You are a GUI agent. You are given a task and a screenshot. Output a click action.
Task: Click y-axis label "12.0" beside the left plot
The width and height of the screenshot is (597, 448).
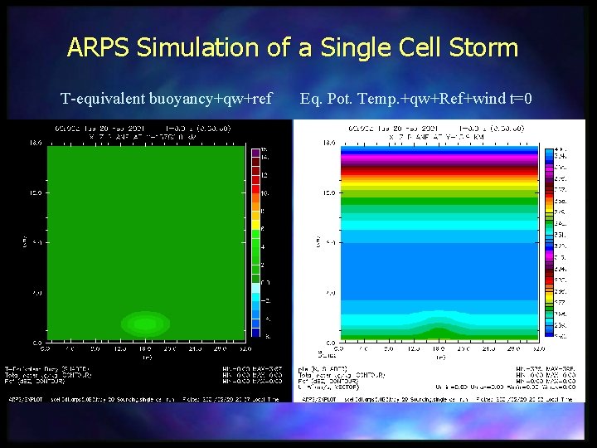point(34,192)
